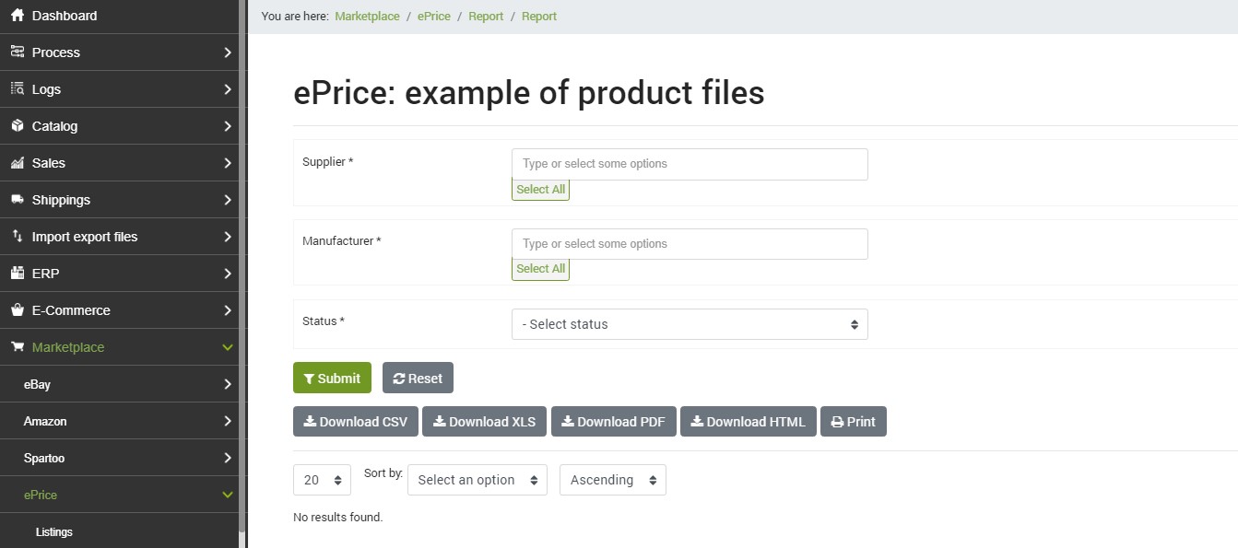1238x548 pixels.
Task: Open the Select status dropdown
Action: (x=690, y=324)
